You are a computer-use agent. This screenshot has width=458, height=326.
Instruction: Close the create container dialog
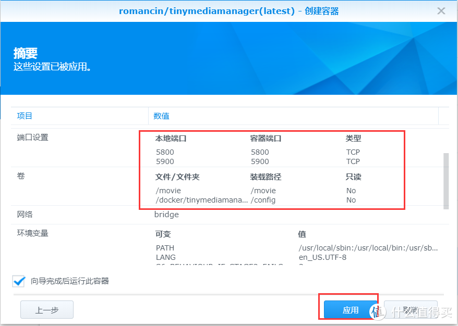click(x=441, y=11)
